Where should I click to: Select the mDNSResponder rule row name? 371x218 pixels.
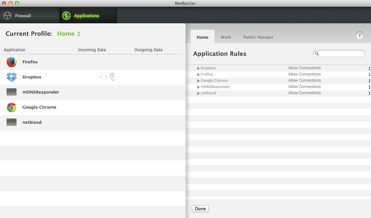pyautogui.click(x=215, y=87)
